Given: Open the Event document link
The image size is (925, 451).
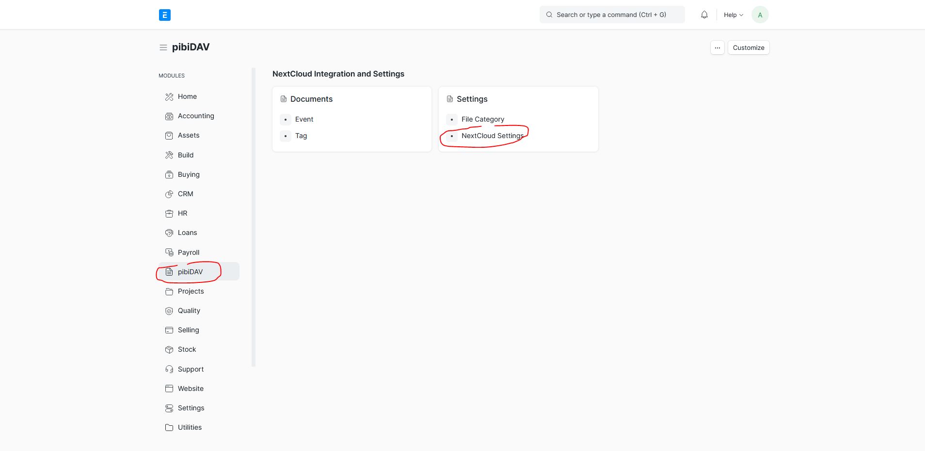Looking at the screenshot, I should 304,119.
